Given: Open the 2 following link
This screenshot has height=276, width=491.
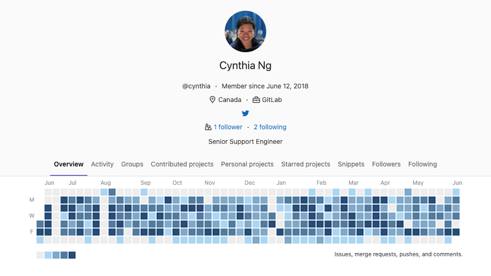Looking at the screenshot, I should (x=270, y=127).
